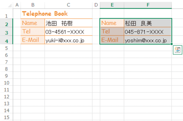
Task: Select column C header
Action: (69, 5)
